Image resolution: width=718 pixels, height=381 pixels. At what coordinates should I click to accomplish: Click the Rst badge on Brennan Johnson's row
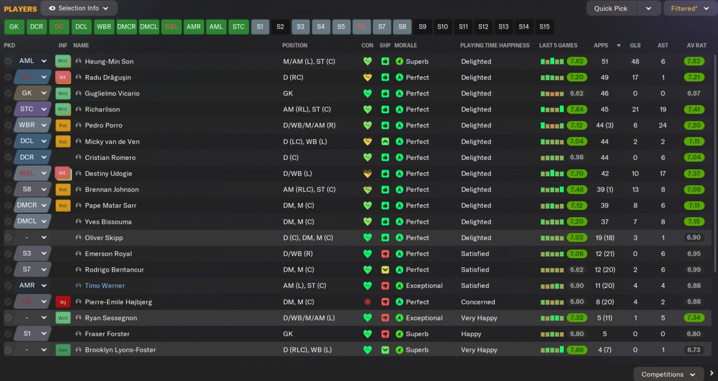pyautogui.click(x=63, y=190)
